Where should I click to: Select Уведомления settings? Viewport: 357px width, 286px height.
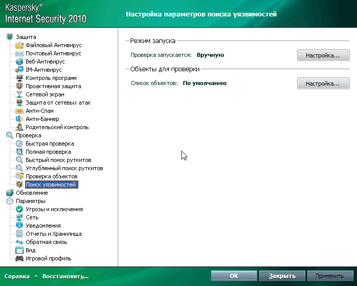[43, 226]
